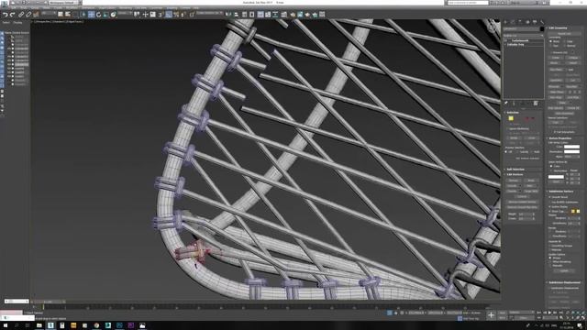Switch to Vertex sub-object level icon
Viewport: 587px width, 330px height.
pos(511,118)
